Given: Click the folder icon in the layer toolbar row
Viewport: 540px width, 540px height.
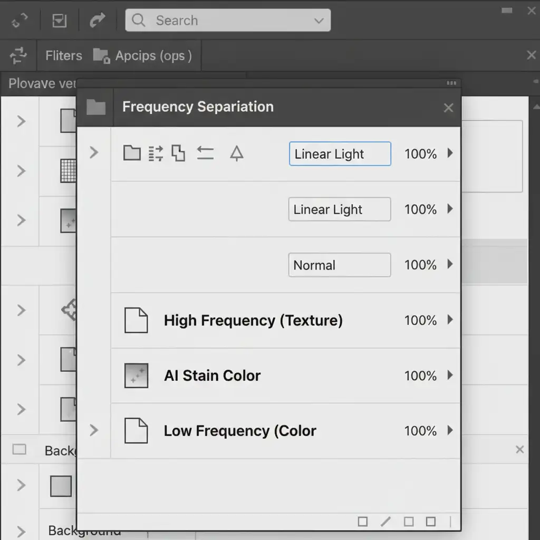Looking at the screenshot, I should (x=132, y=153).
